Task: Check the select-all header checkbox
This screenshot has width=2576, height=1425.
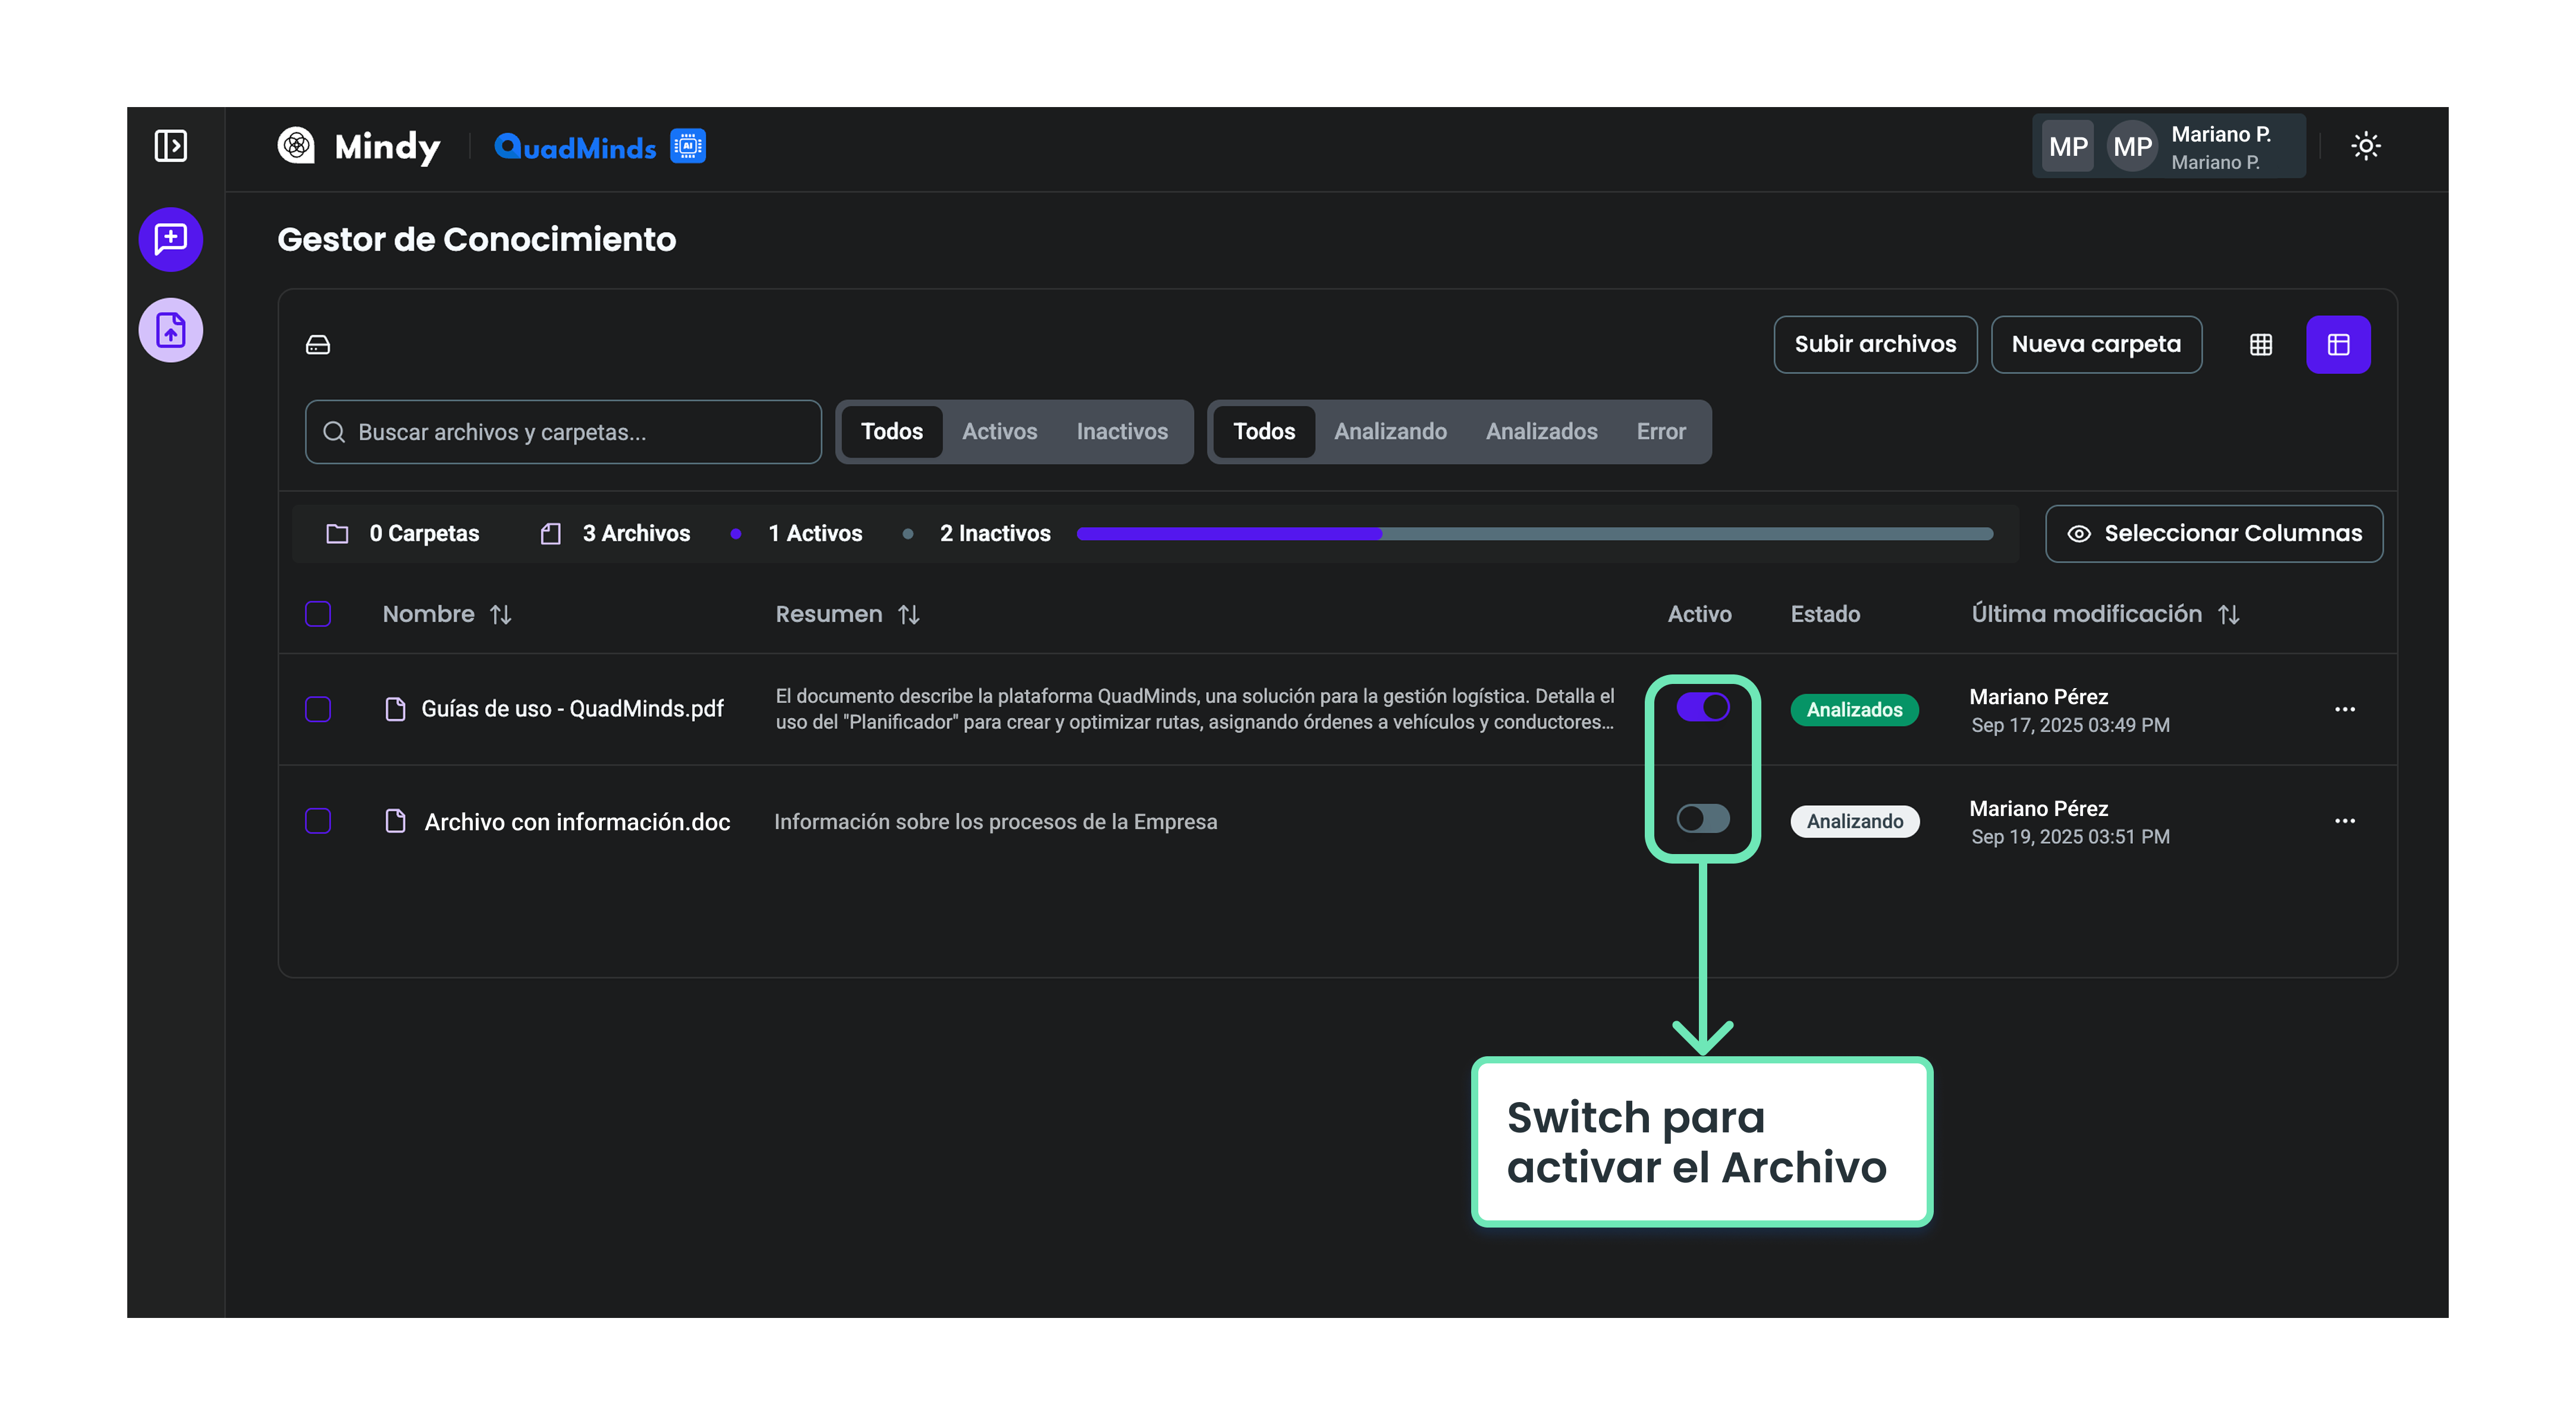Action: (x=318, y=614)
